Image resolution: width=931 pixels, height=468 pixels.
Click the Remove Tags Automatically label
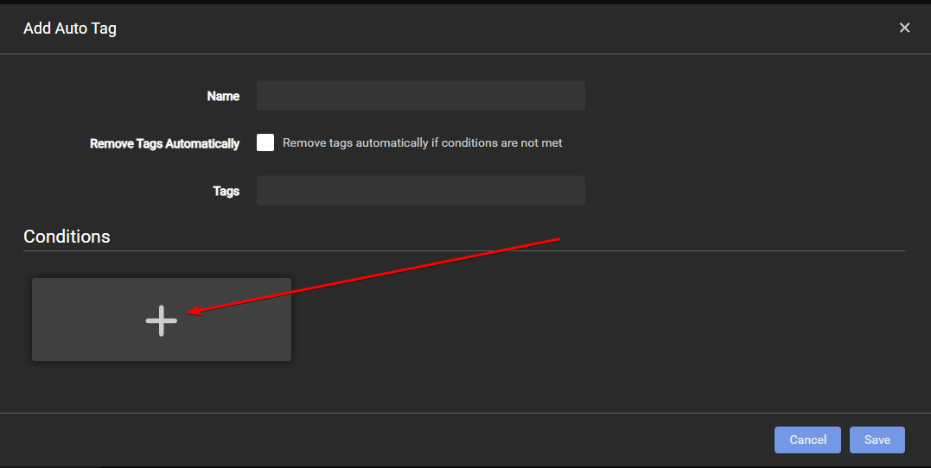164,144
